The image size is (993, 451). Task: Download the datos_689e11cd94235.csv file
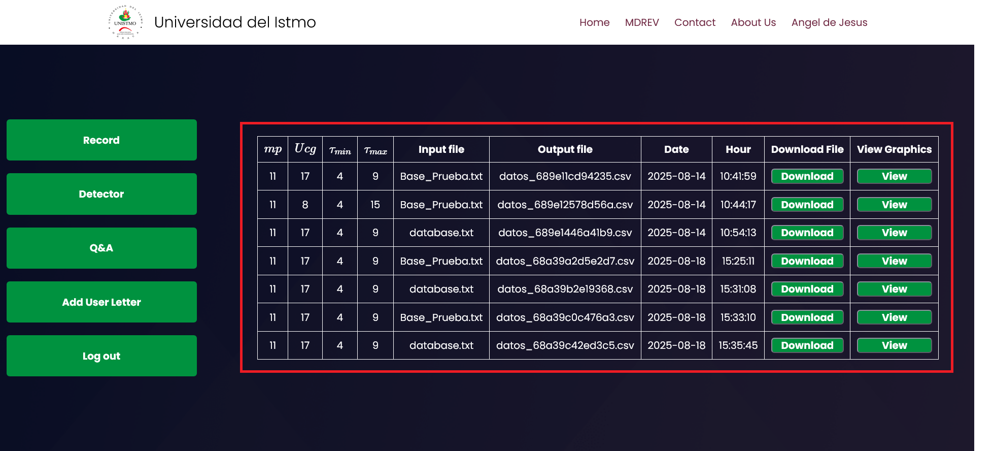tap(807, 176)
